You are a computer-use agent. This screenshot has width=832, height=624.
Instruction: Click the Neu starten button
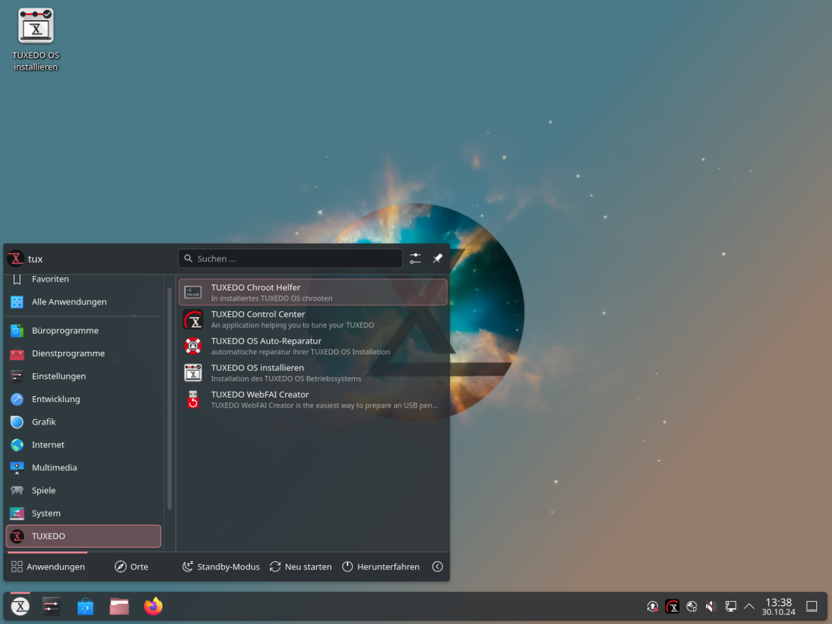point(300,566)
